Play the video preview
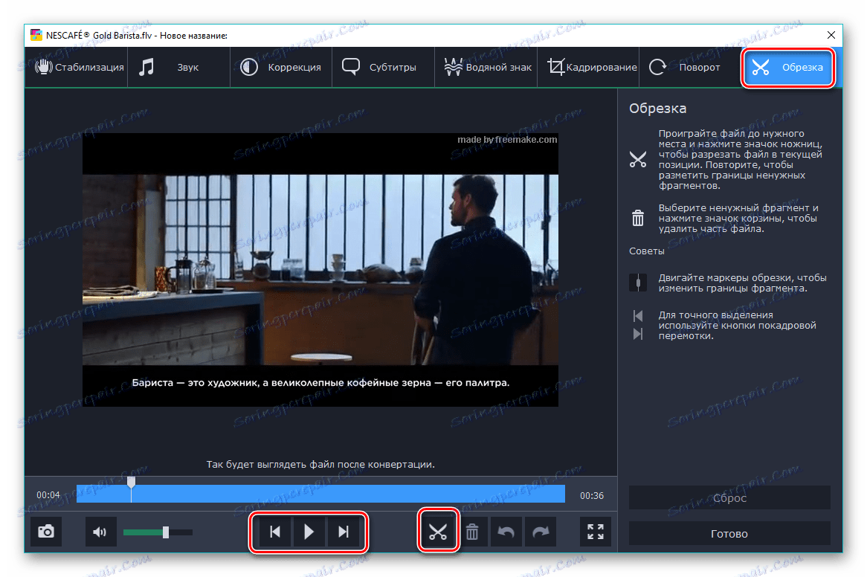The height and width of the screenshot is (577, 867). 309,532
